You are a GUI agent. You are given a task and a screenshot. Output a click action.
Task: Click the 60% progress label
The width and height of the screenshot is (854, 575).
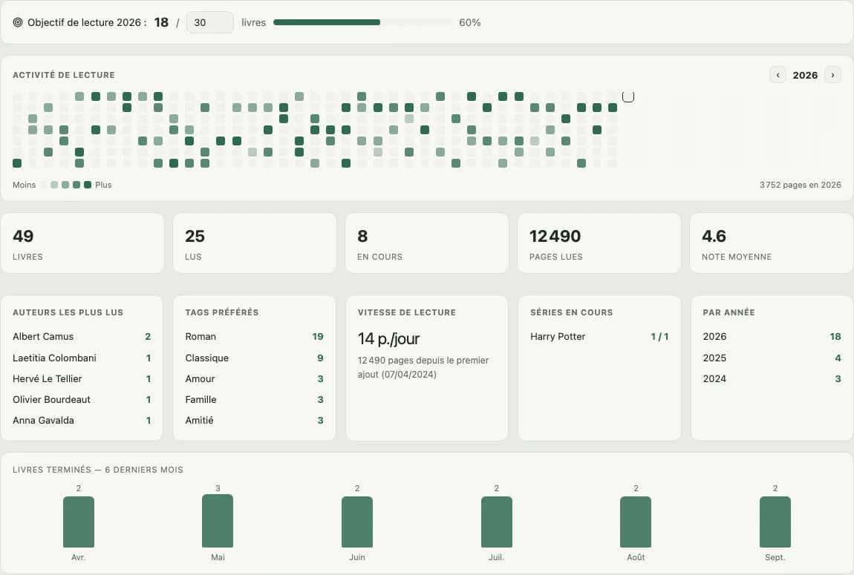click(469, 22)
